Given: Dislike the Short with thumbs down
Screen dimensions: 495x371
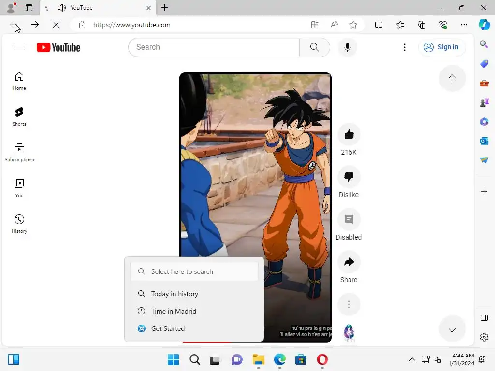Looking at the screenshot, I should (x=349, y=177).
